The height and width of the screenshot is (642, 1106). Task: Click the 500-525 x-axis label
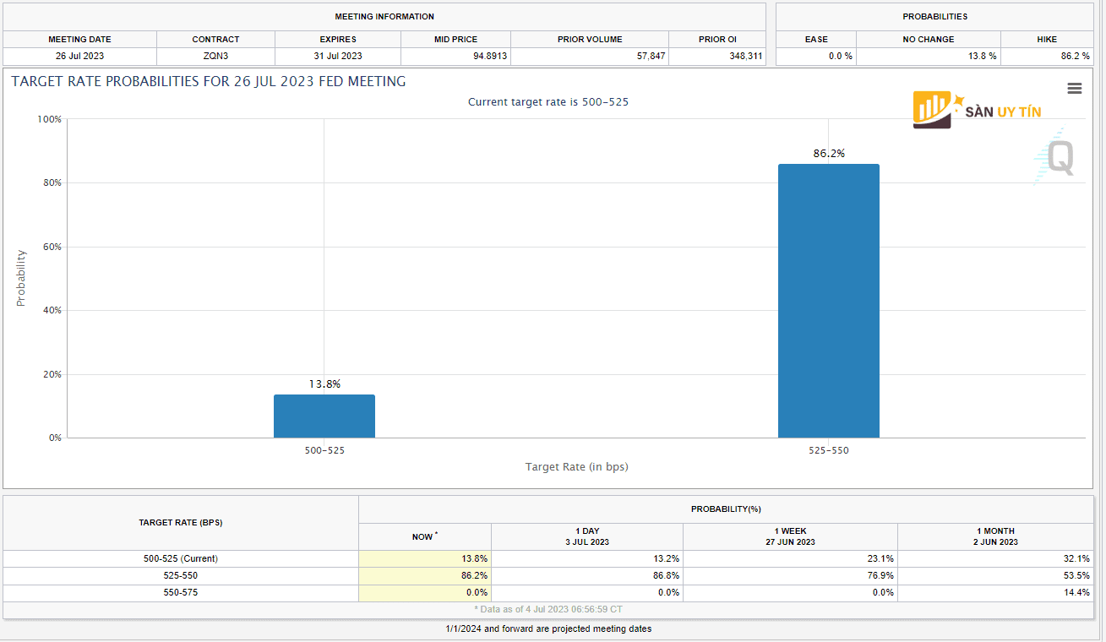[x=324, y=450]
